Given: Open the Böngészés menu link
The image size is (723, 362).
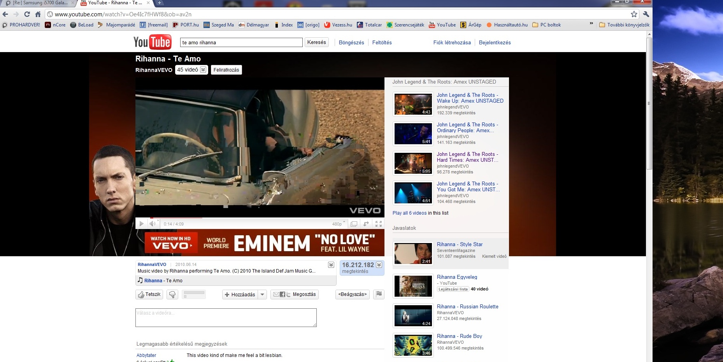Looking at the screenshot, I should click(351, 43).
